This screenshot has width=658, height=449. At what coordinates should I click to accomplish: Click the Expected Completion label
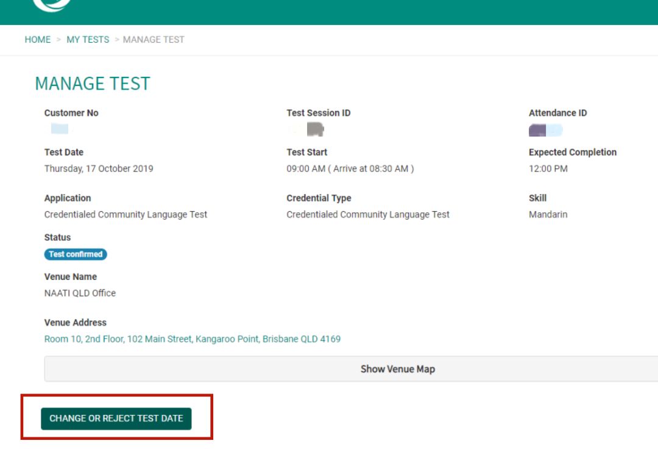572,152
